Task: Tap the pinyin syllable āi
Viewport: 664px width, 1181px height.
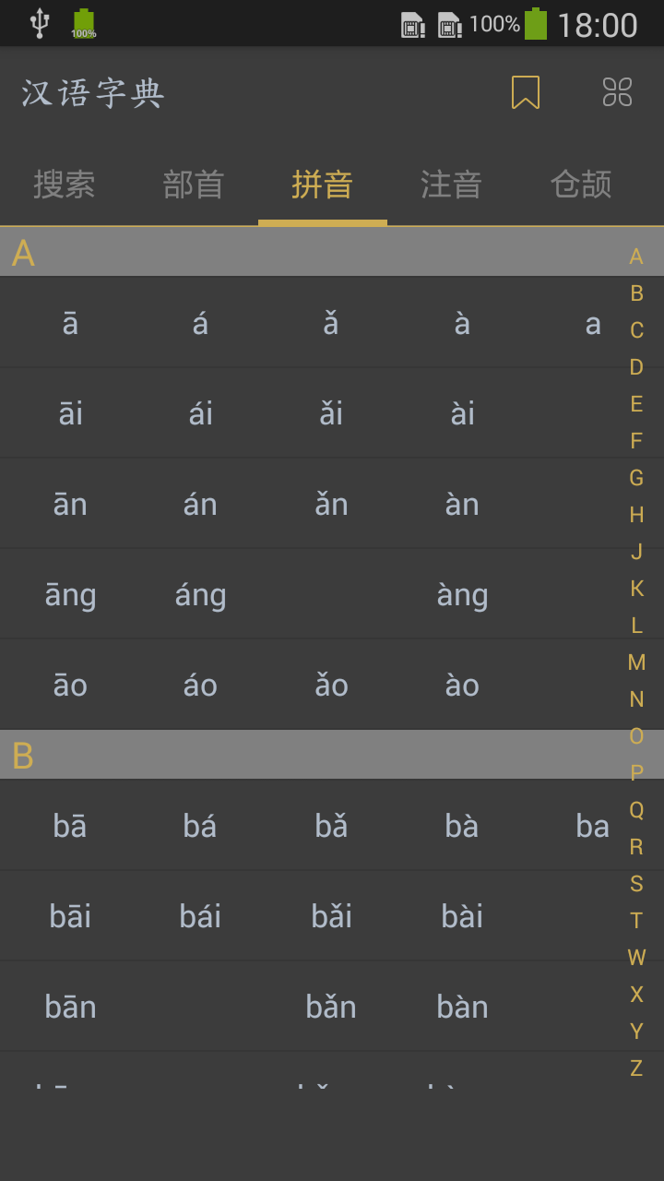Action: [70, 413]
